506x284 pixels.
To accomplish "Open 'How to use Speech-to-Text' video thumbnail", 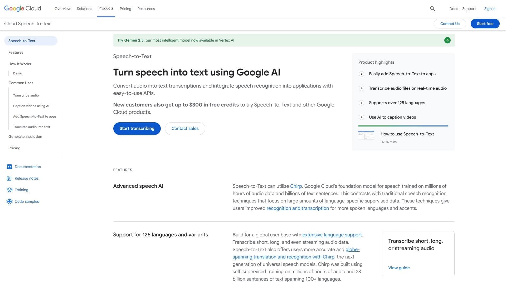I will [x=366, y=135].
